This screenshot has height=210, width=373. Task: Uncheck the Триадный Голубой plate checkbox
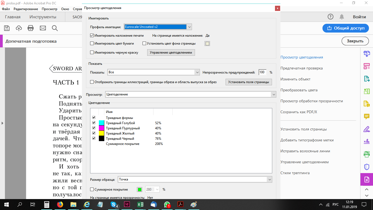tap(94, 123)
